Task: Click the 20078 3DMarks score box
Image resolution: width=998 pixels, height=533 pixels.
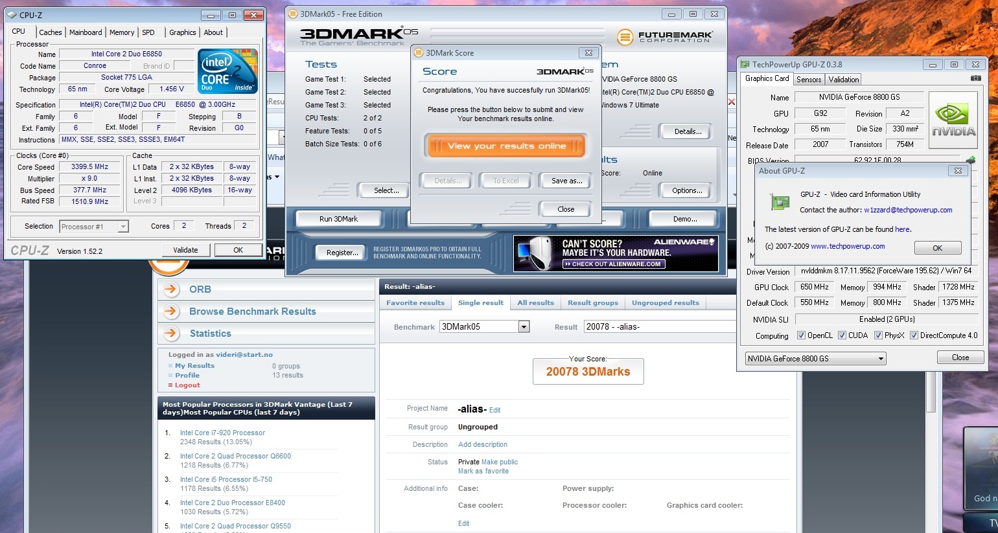Action: pyautogui.click(x=588, y=372)
